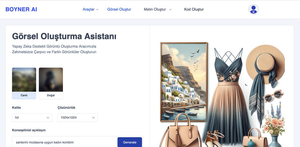Select the Canlı style thumbnail
Viewport: 300px width, 147px height.
coord(24,80)
